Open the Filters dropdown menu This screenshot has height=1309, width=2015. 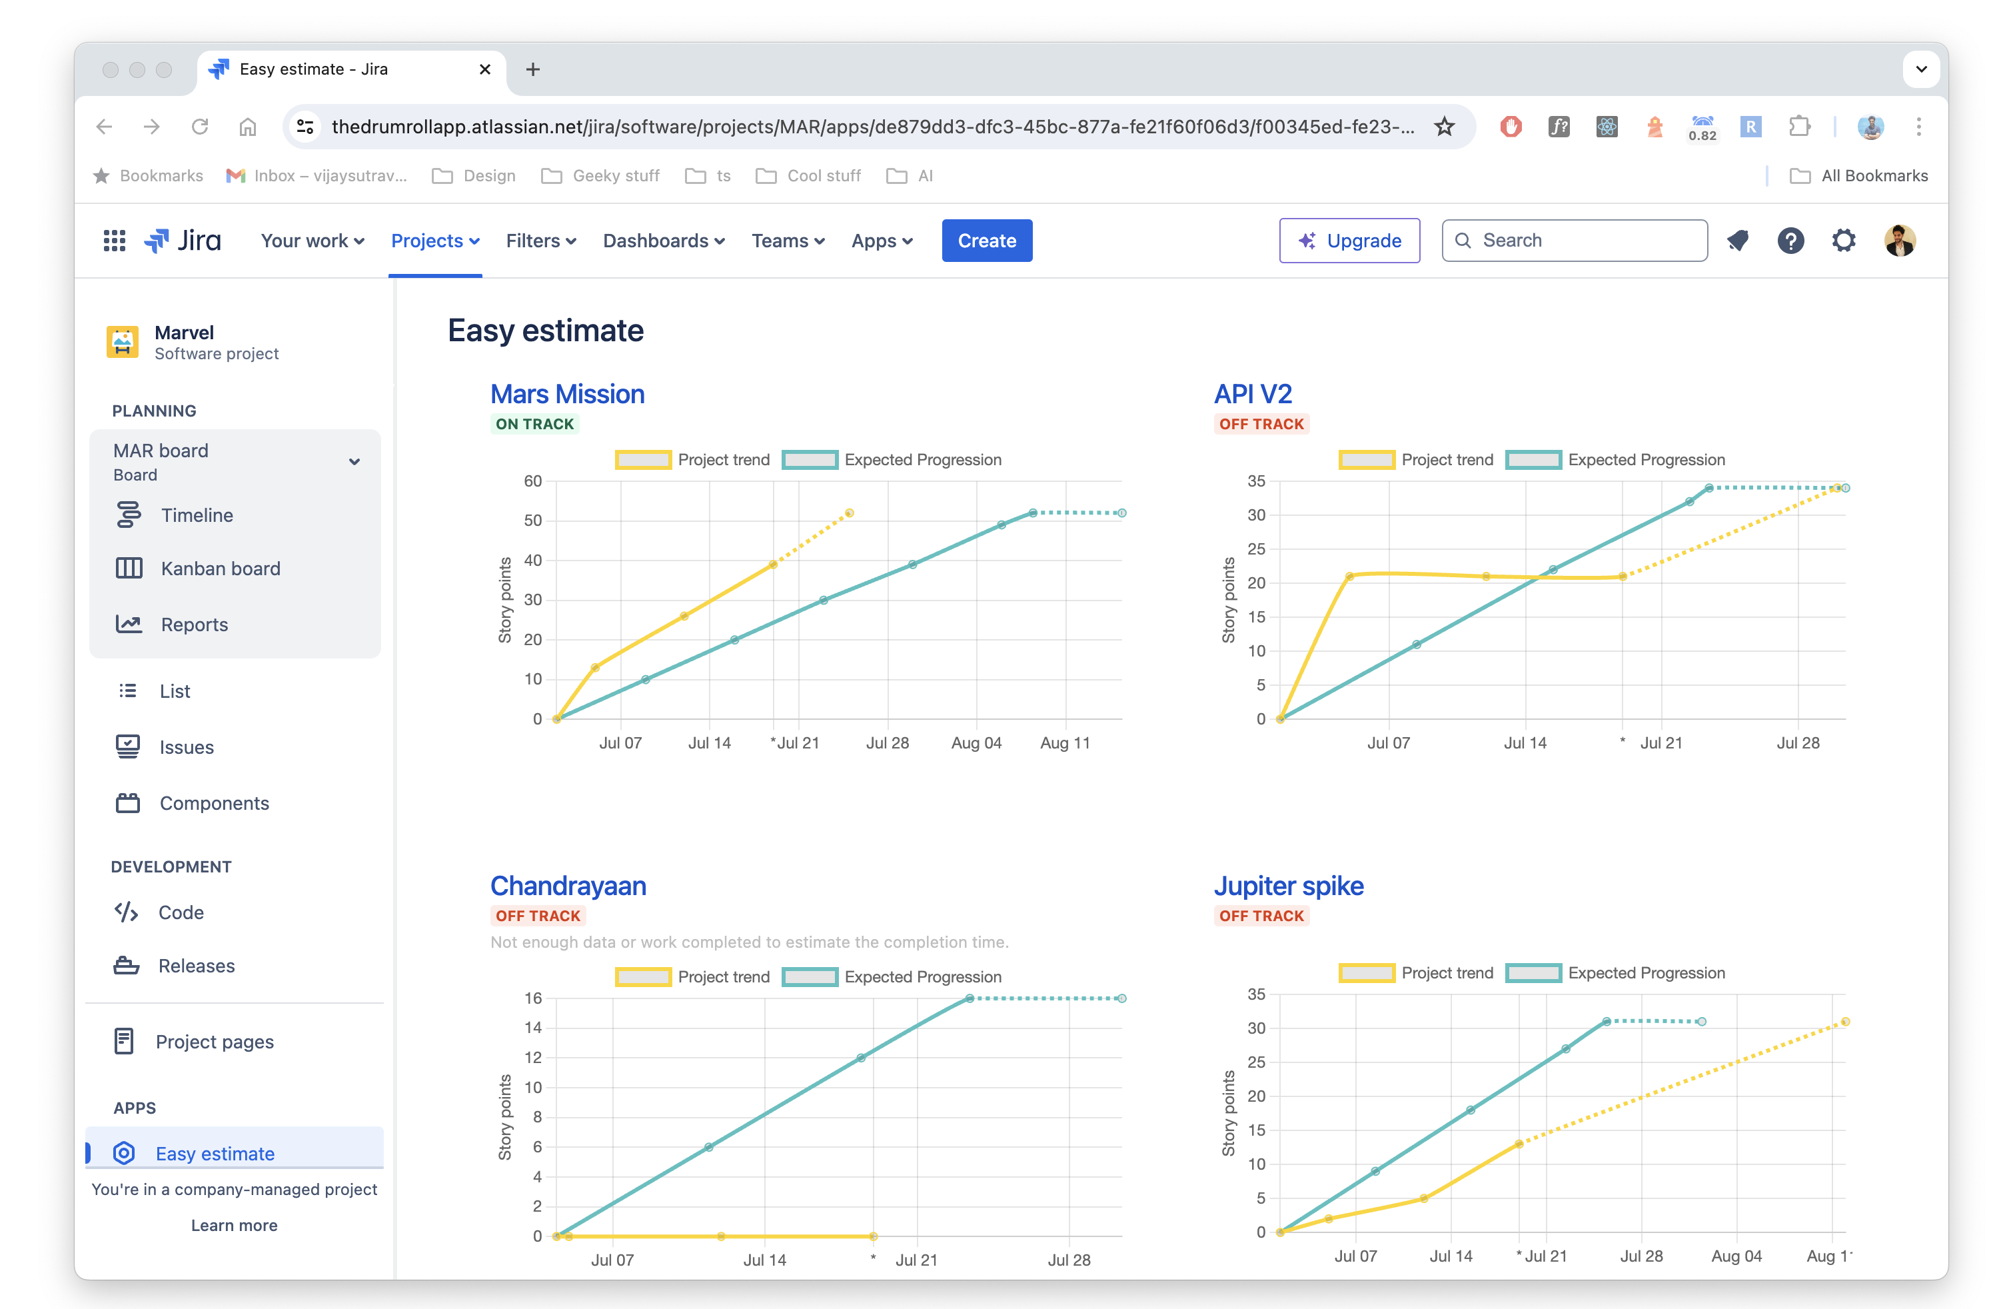coord(541,241)
